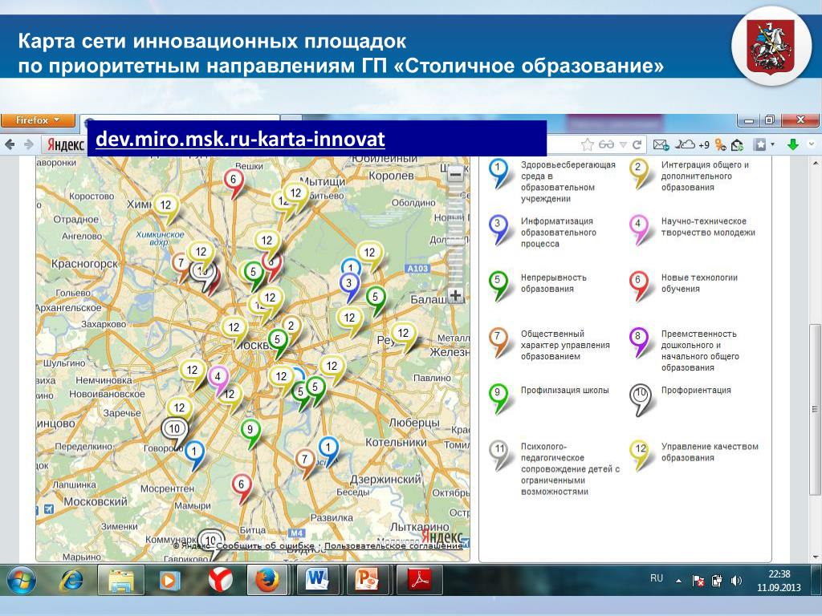Open downloads with the green arrow
This screenshot has height=616, width=822.
[x=792, y=144]
